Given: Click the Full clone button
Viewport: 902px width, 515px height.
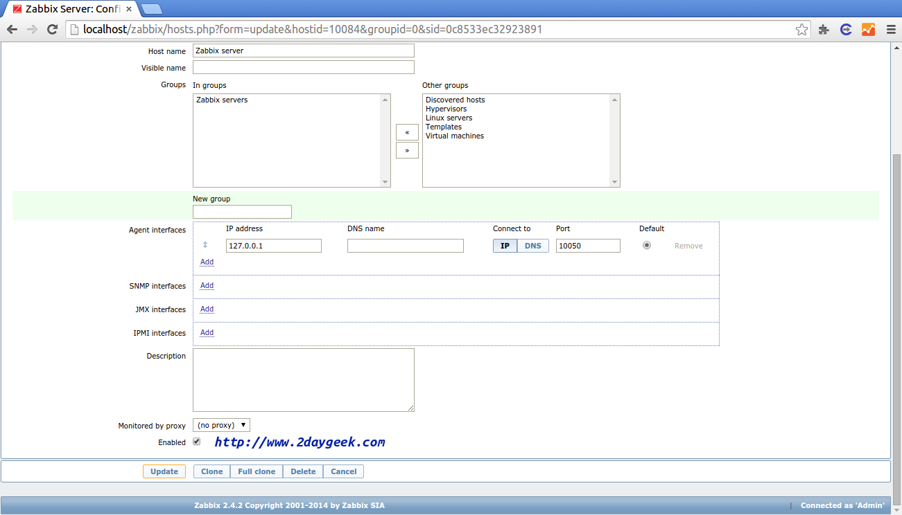Looking at the screenshot, I should point(257,471).
